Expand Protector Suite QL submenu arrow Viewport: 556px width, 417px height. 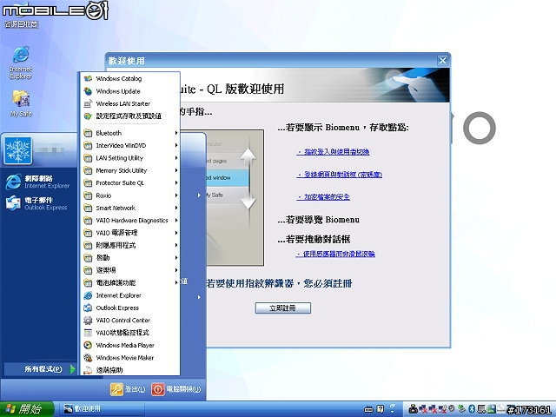coord(175,183)
